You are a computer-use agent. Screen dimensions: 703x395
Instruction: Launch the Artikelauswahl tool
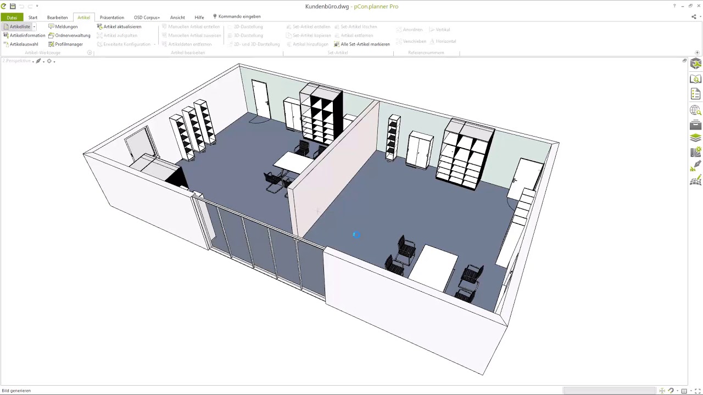[21, 44]
